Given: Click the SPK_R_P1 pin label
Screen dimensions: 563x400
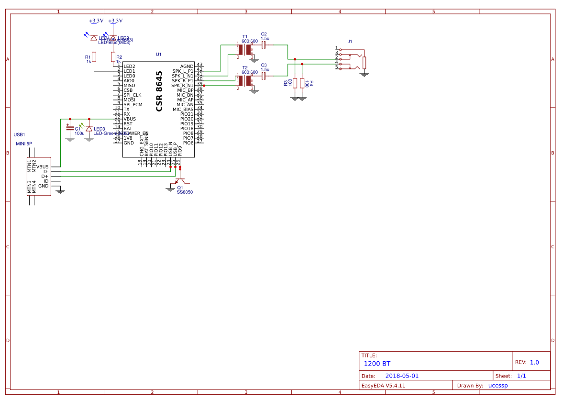Looking at the screenshot, I should tap(183, 81).
